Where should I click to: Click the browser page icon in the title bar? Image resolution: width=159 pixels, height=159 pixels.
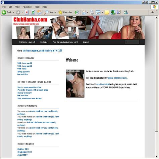[2, 2]
